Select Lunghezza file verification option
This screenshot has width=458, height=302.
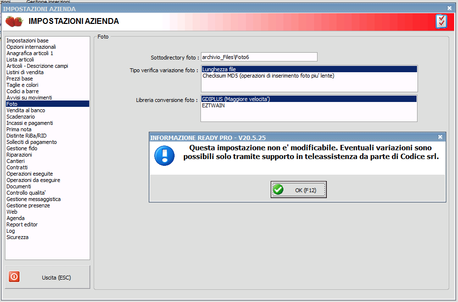coord(309,69)
